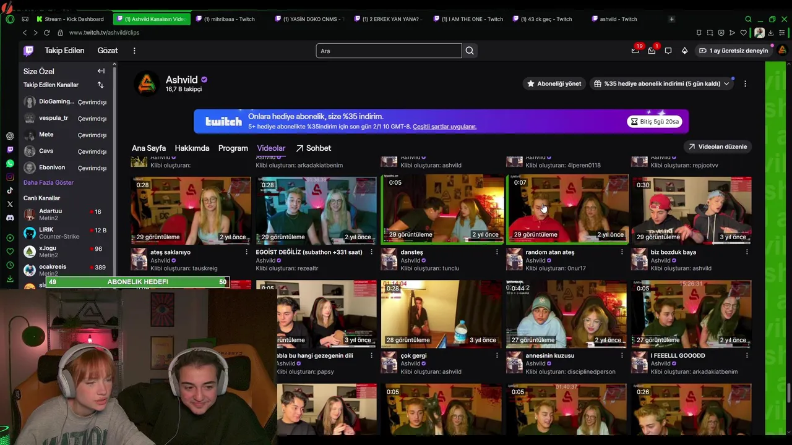Screen dimensions: 792x445
Task: Open Discord in Opera sidebar
Action: [10, 218]
